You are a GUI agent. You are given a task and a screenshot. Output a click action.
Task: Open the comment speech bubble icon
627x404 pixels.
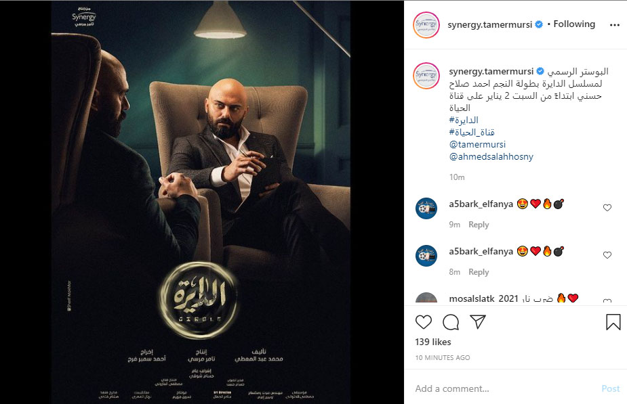point(451,322)
